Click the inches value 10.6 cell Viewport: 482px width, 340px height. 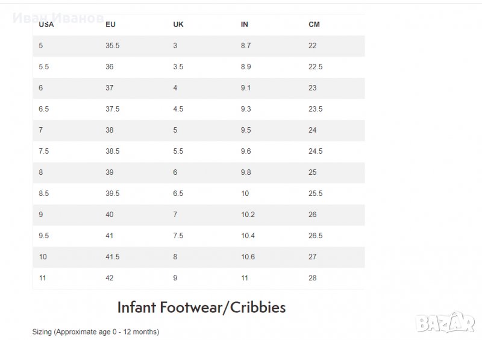pos(248,257)
